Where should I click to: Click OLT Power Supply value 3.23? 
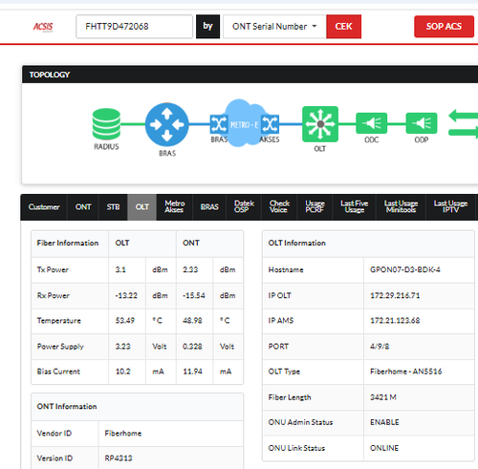pos(122,347)
